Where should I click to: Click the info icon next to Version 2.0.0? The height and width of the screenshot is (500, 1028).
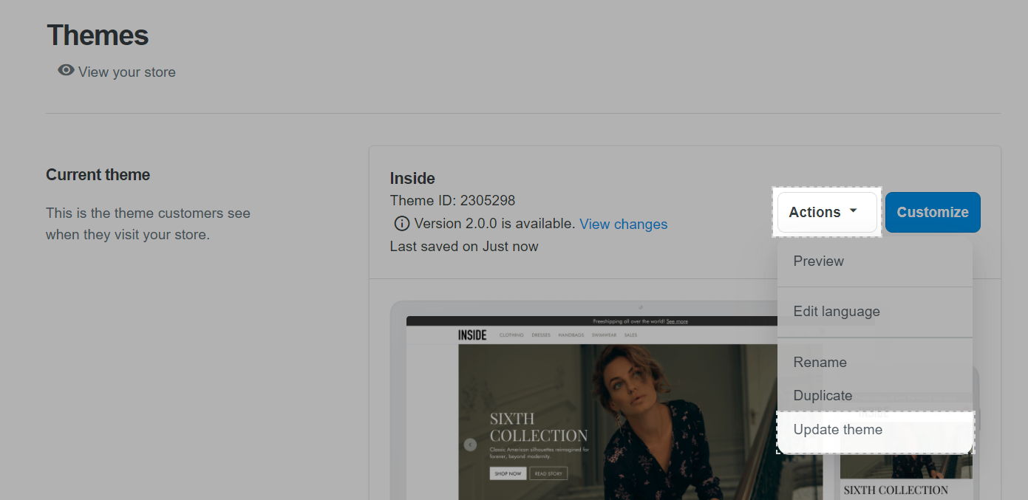click(x=402, y=224)
